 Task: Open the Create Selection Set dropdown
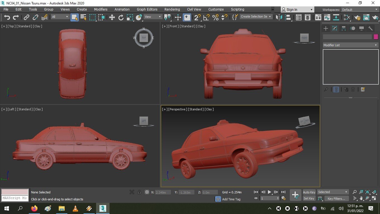click(x=256, y=17)
